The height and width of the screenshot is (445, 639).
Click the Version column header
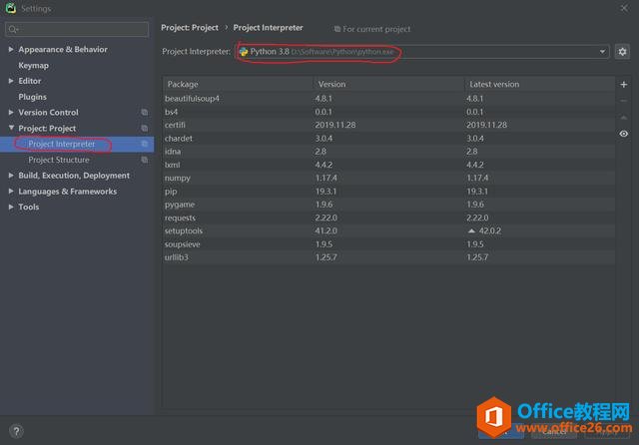click(x=388, y=84)
